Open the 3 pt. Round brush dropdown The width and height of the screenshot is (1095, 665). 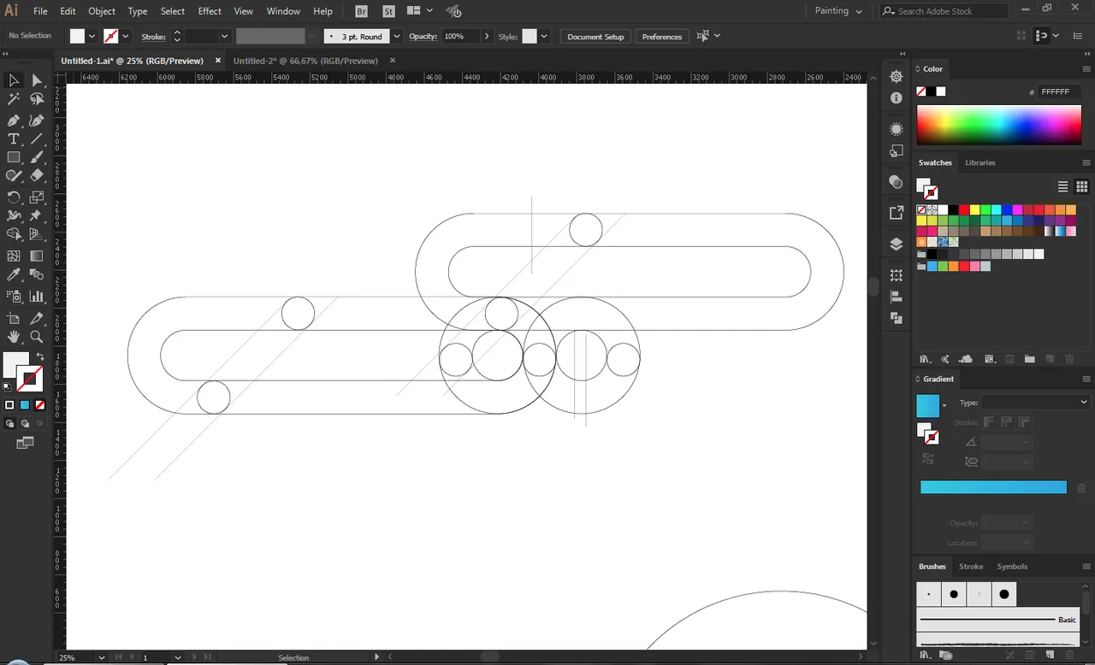(396, 37)
